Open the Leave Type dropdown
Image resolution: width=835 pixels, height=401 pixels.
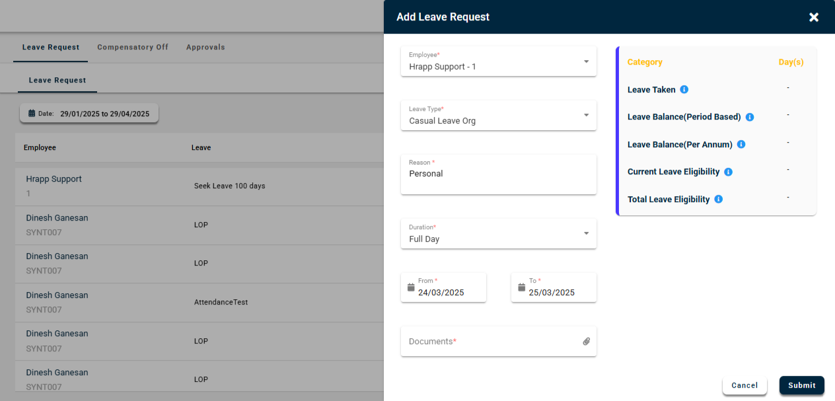coord(586,115)
